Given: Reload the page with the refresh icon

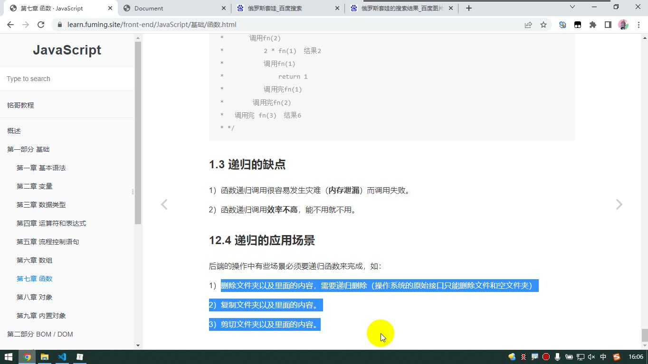Looking at the screenshot, I should pos(41,25).
